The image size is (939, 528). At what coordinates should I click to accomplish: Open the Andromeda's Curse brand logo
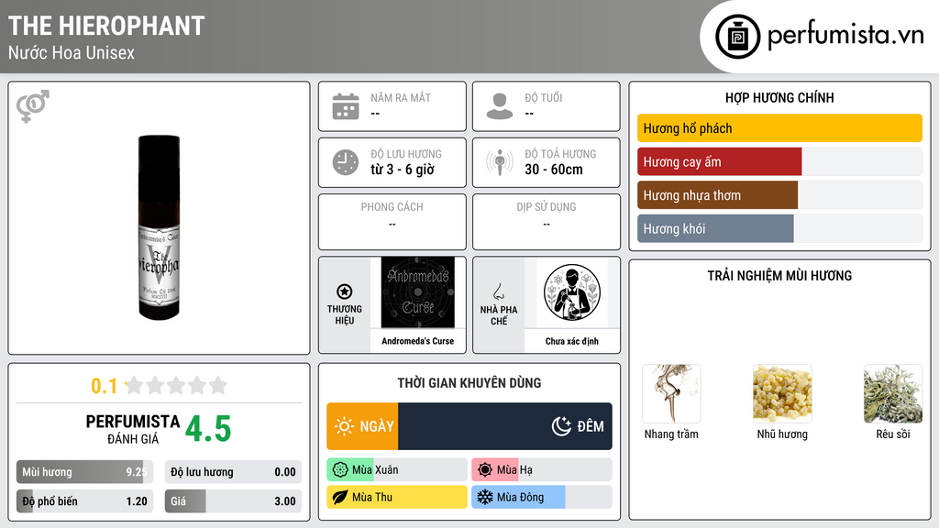[x=418, y=292]
